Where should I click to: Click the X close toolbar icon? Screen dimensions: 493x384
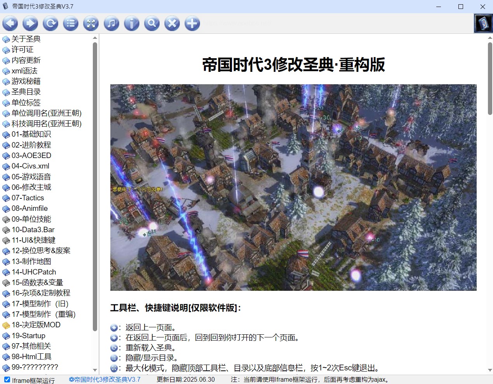point(172,24)
